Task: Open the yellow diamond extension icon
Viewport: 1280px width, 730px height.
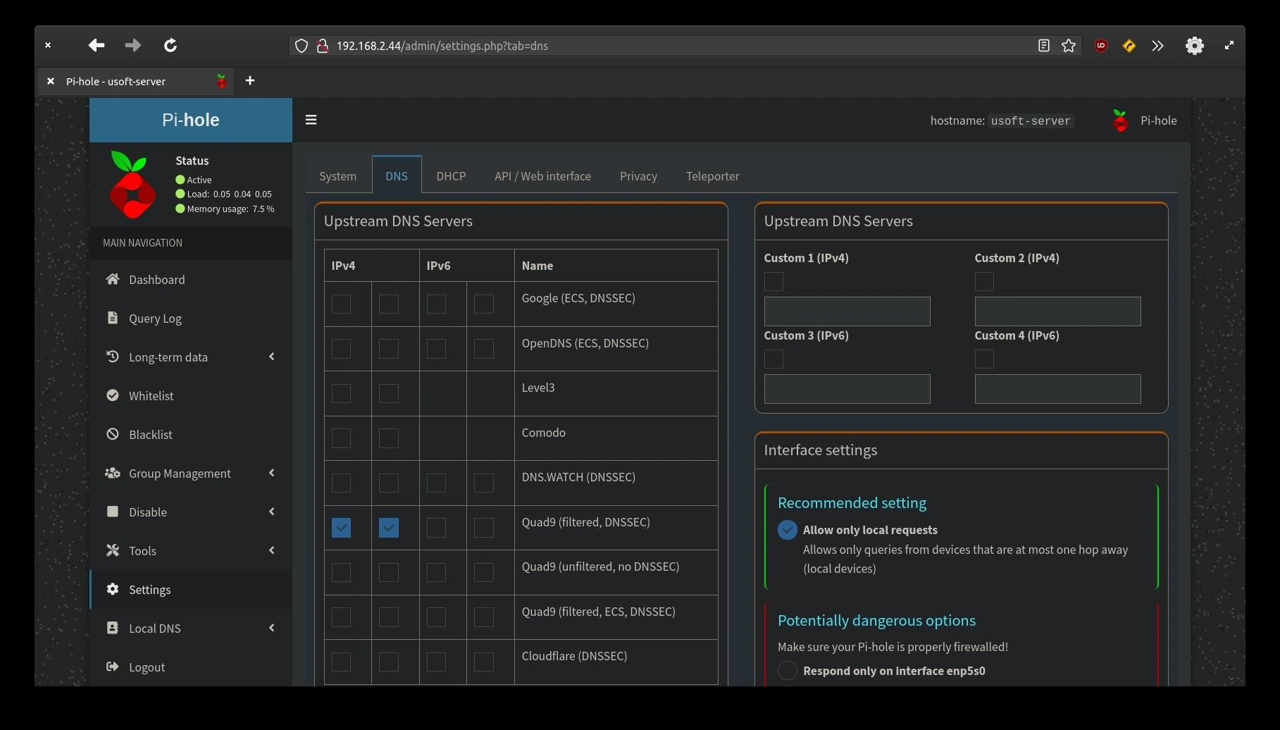Action: 1129,46
